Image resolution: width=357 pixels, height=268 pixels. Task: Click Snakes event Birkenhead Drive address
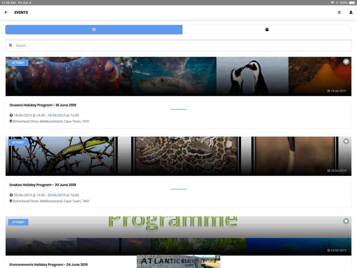pos(51,201)
